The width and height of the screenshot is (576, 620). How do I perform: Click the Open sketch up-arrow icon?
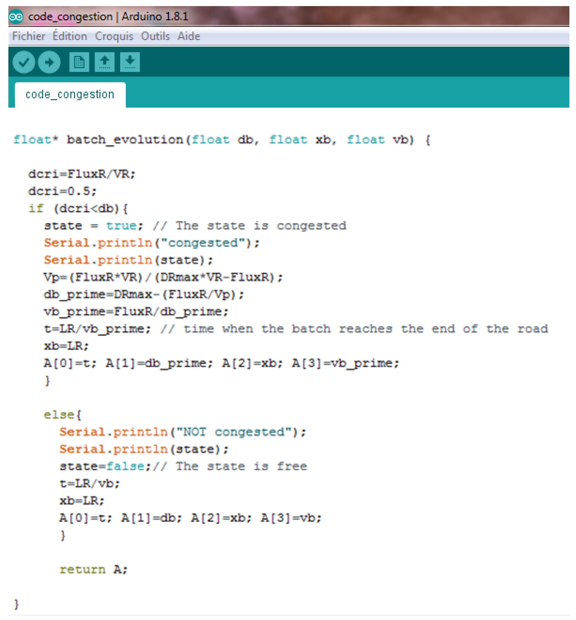(x=104, y=62)
